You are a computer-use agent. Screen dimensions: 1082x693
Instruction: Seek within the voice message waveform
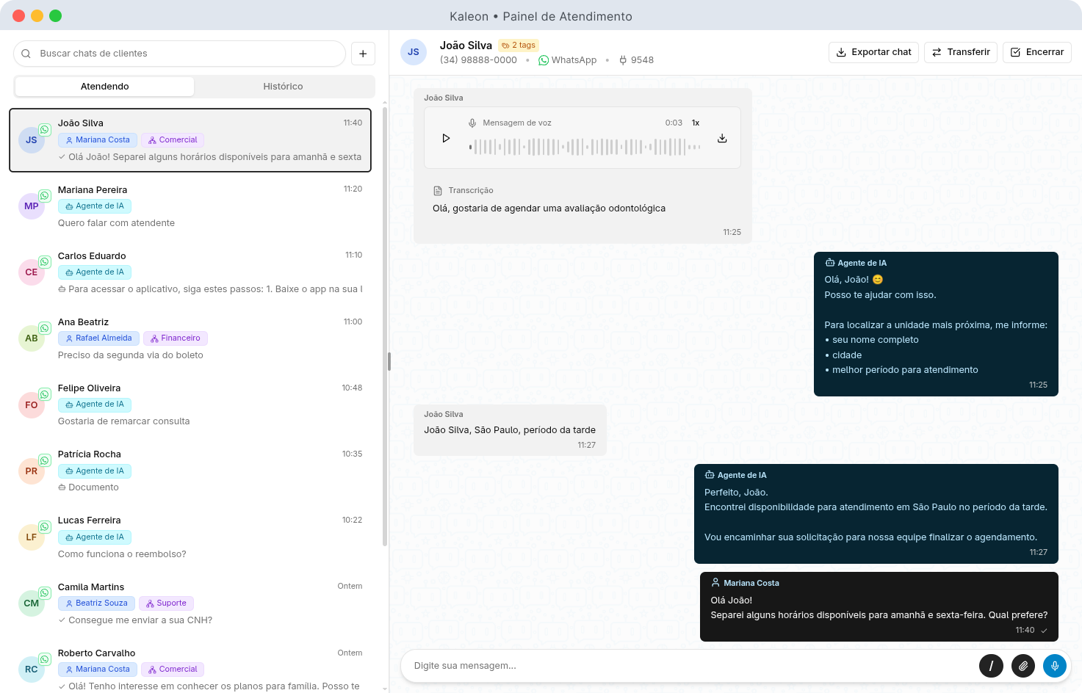[585, 147]
